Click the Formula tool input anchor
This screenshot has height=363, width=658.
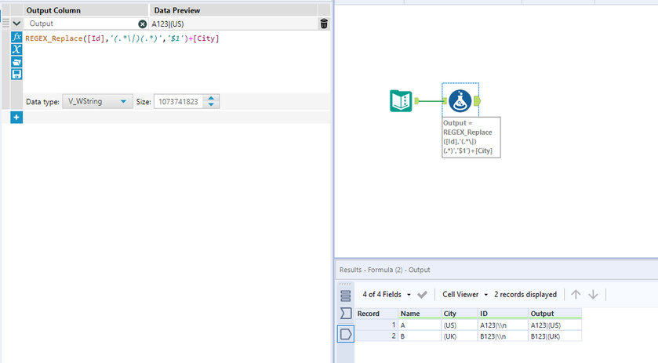[x=445, y=100]
